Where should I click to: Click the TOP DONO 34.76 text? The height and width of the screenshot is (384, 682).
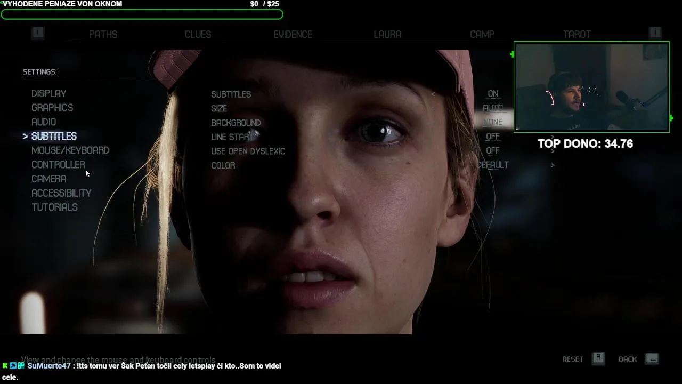point(585,143)
